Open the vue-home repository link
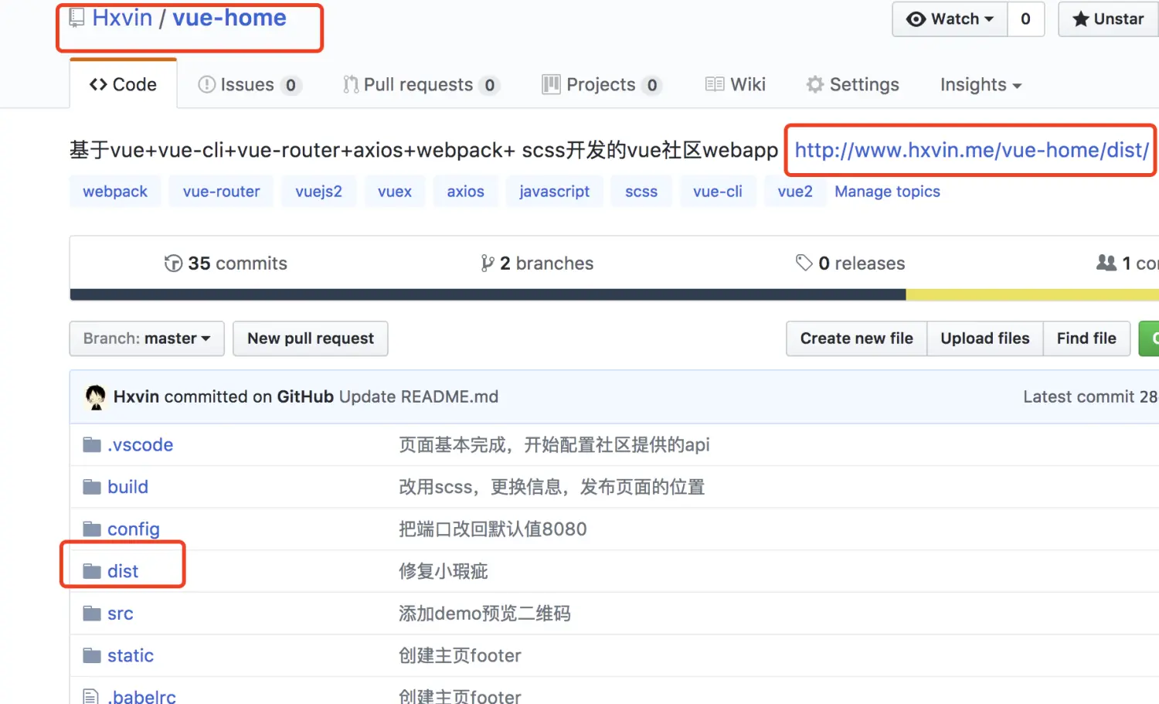The width and height of the screenshot is (1159, 704). pyautogui.click(x=229, y=18)
